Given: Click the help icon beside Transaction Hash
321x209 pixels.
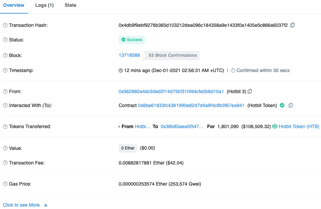Looking at the screenshot, I should pyautogui.click(x=5, y=25).
